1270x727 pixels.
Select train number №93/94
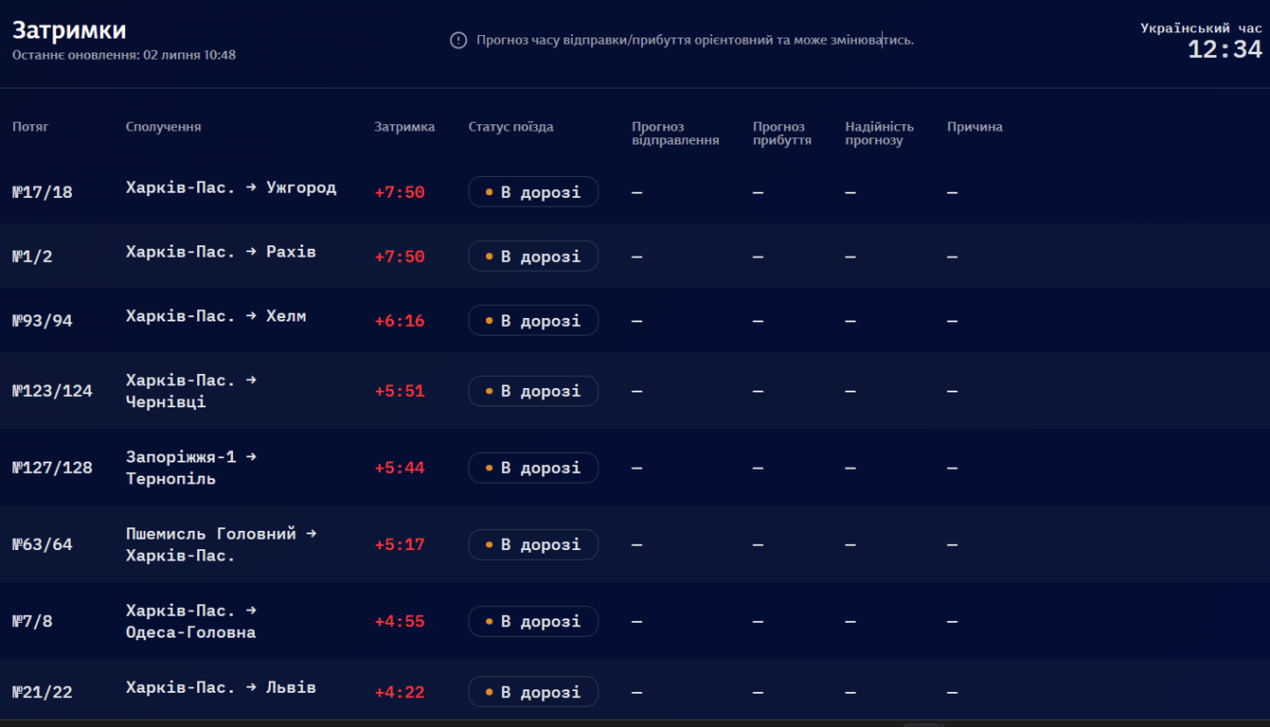click(43, 321)
